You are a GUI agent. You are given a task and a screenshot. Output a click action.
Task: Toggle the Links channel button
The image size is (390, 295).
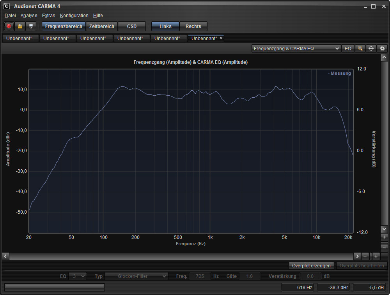click(x=165, y=26)
